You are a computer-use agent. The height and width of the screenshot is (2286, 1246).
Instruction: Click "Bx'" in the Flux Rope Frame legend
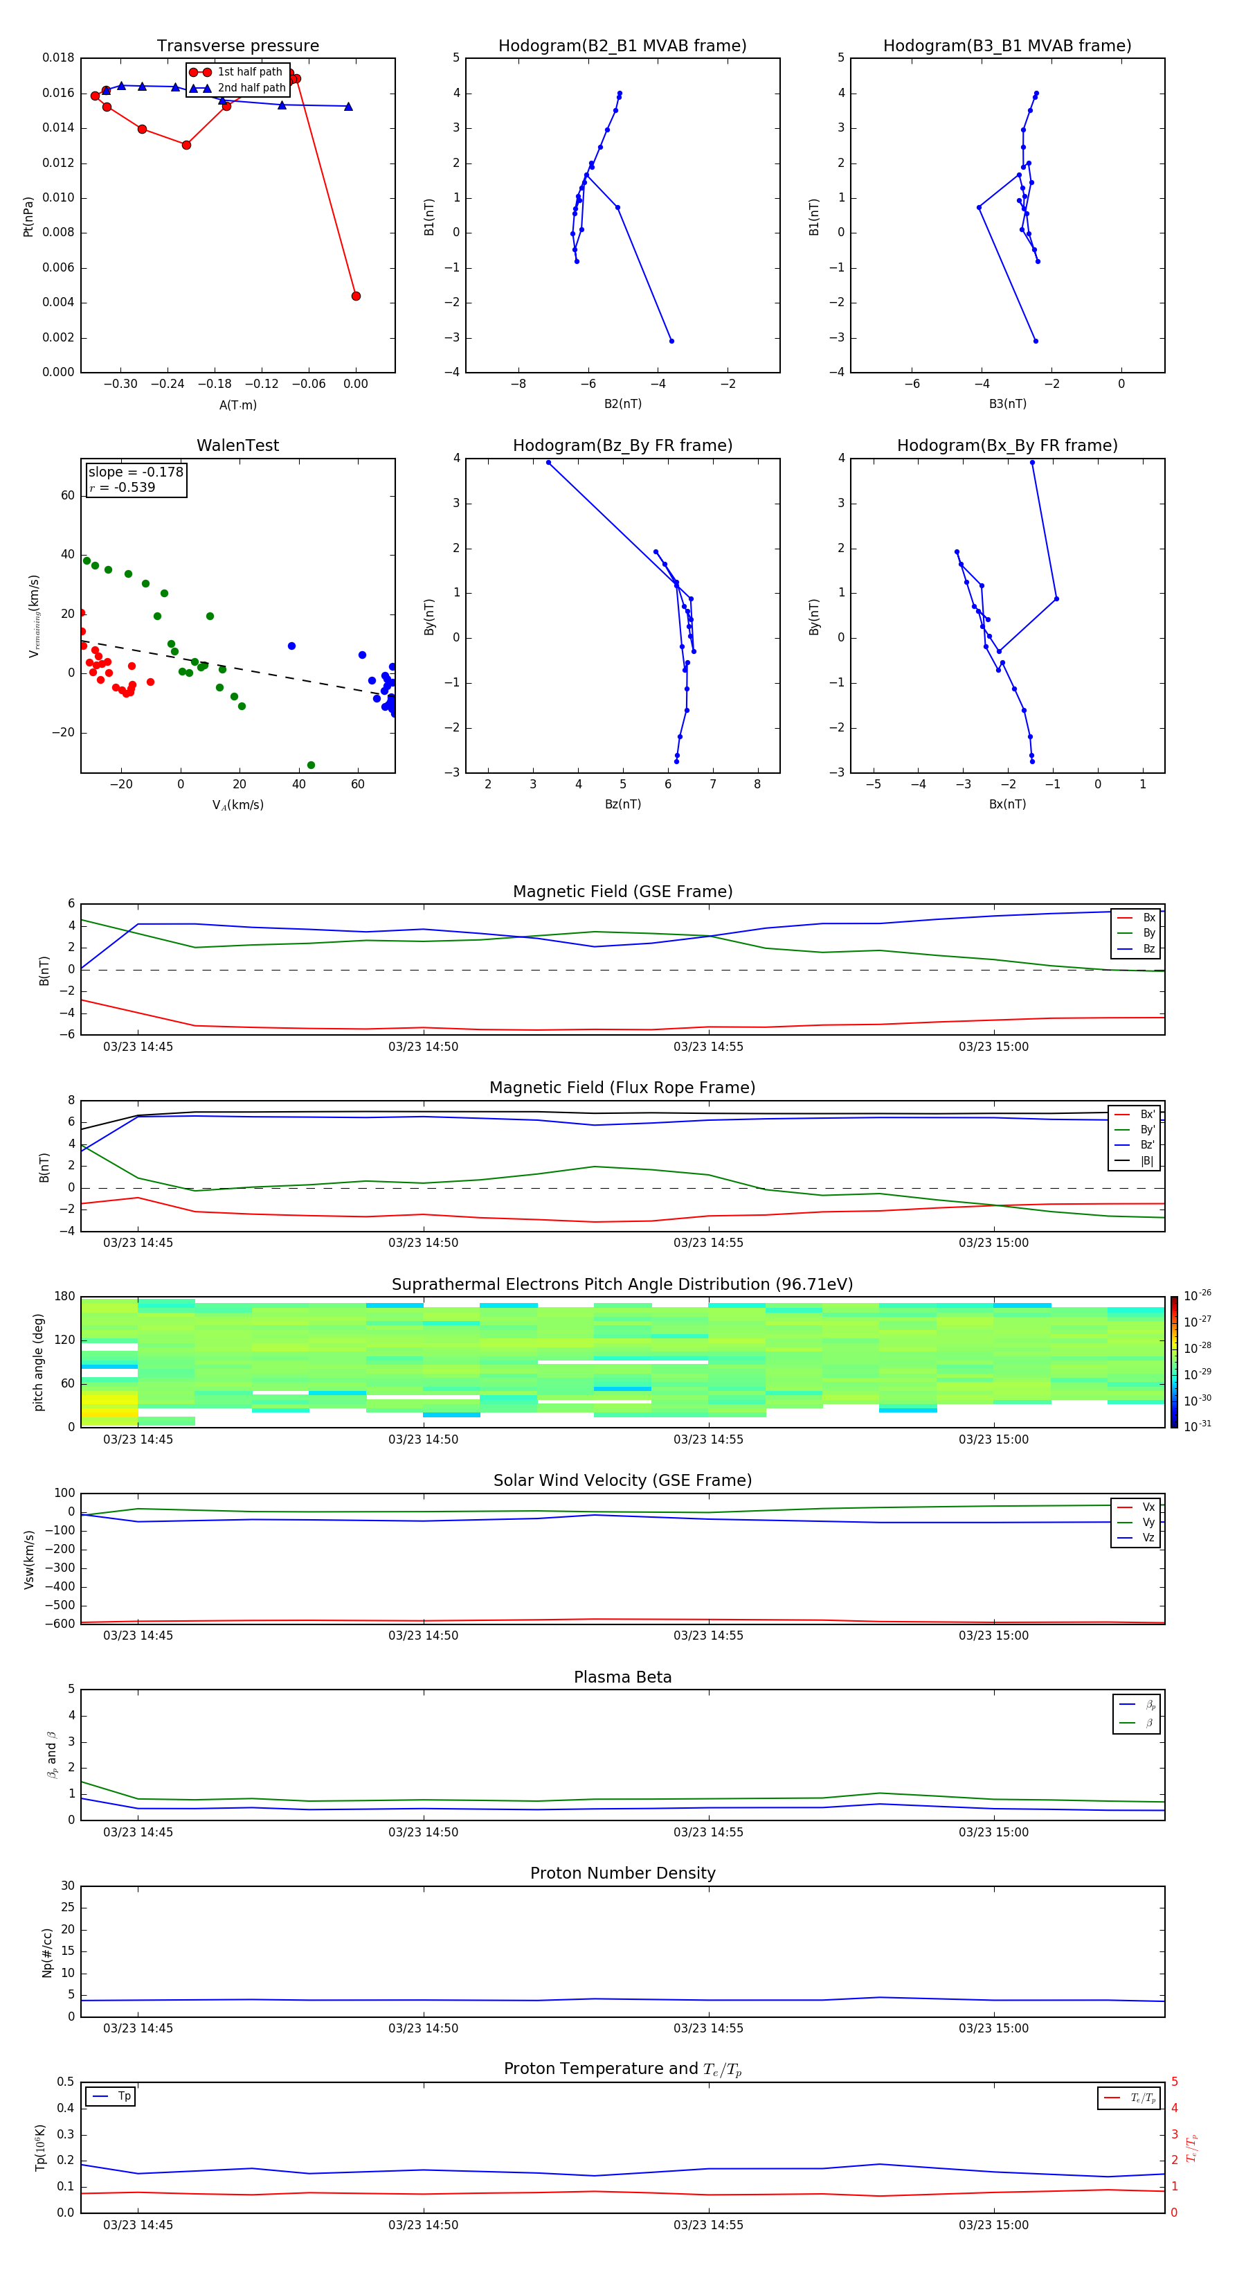[x=1148, y=1115]
